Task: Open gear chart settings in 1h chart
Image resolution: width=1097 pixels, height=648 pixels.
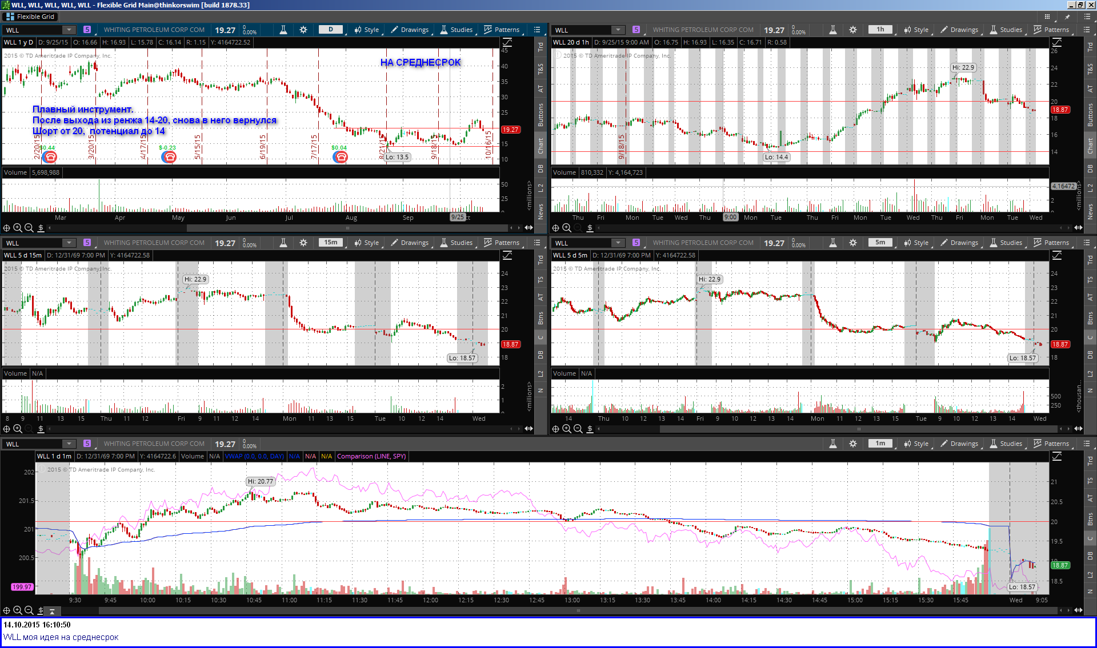Action: 853,30
